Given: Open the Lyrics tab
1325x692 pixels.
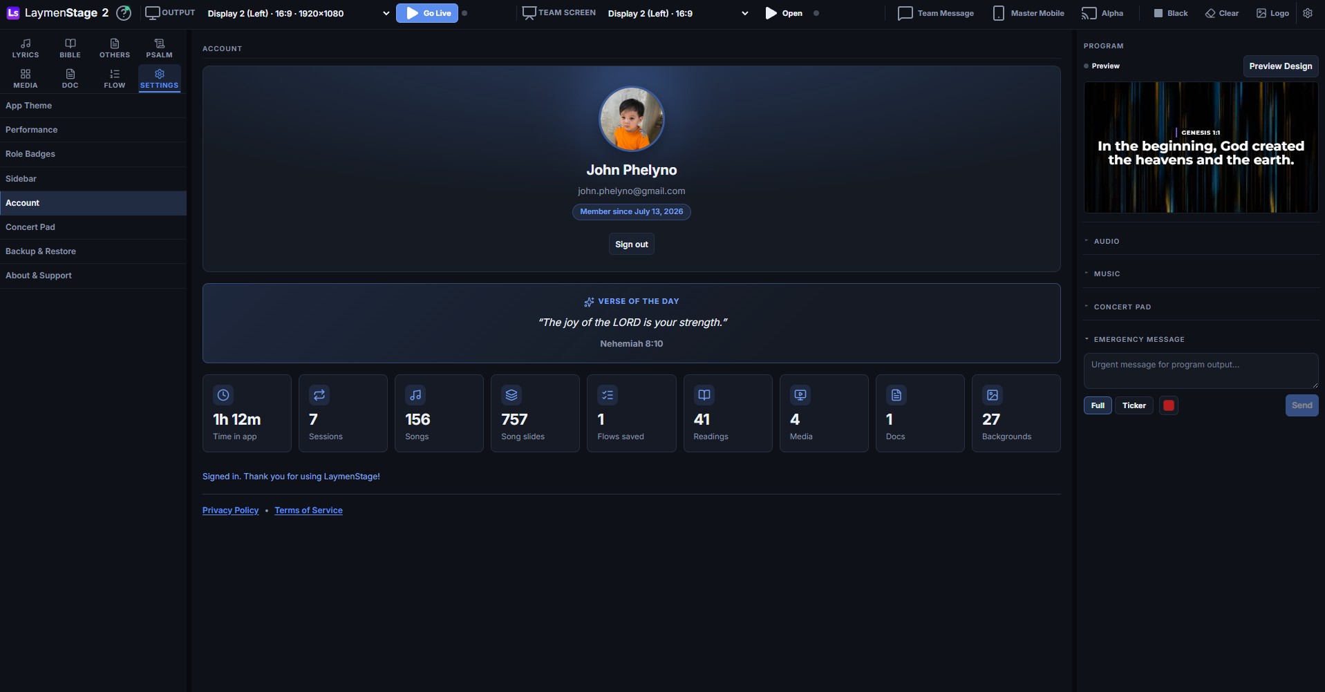Looking at the screenshot, I should click(26, 48).
